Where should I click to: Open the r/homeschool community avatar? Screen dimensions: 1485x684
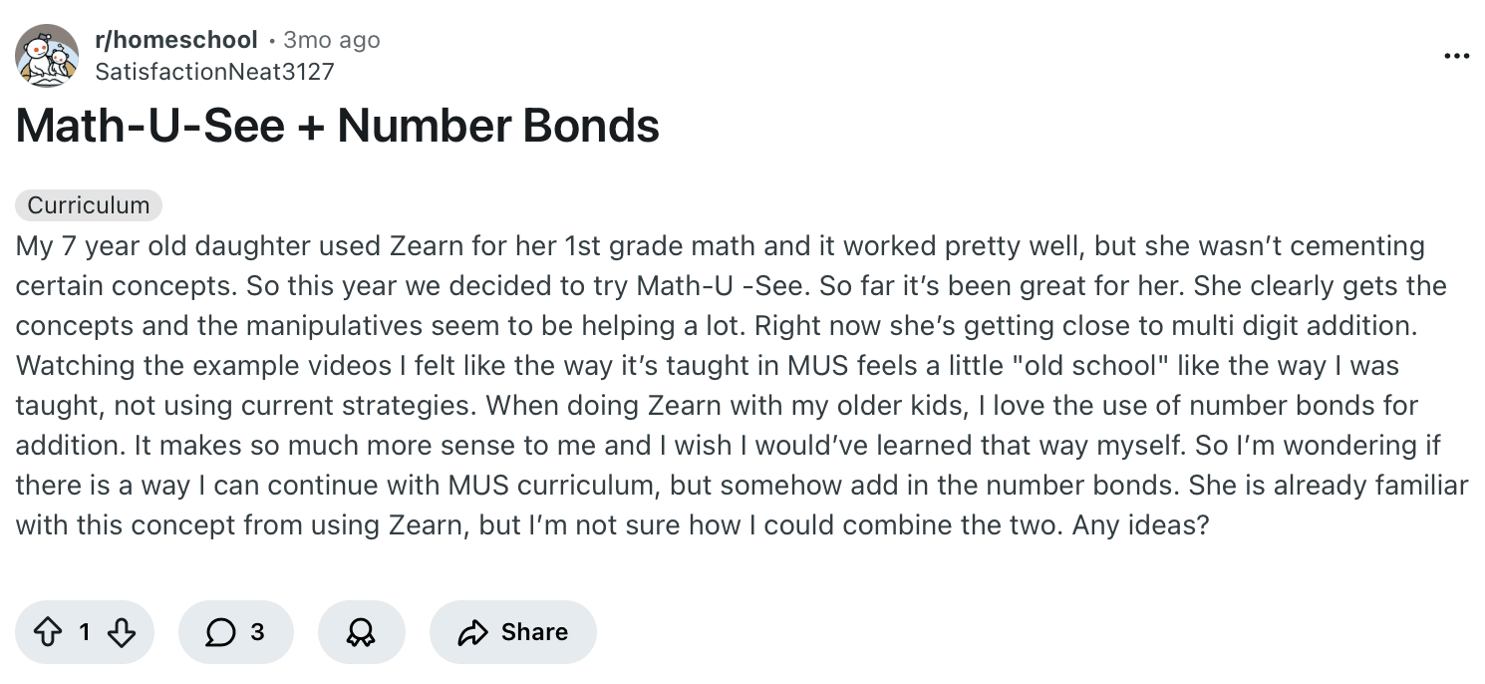(x=46, y=54)
